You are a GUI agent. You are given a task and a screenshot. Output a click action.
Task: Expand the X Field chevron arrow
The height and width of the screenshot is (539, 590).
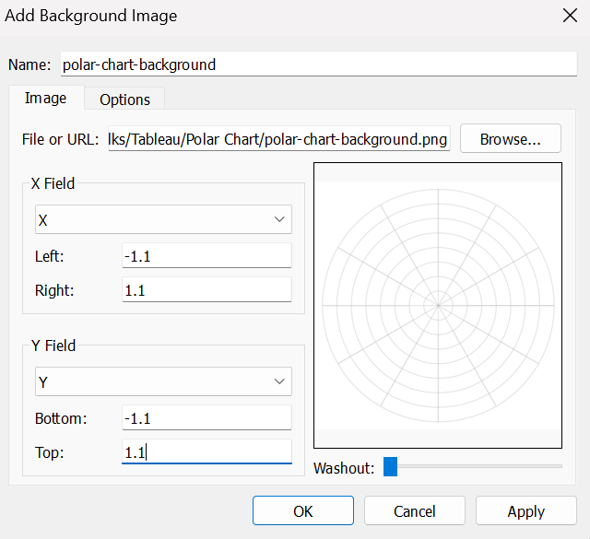point(279,219)
